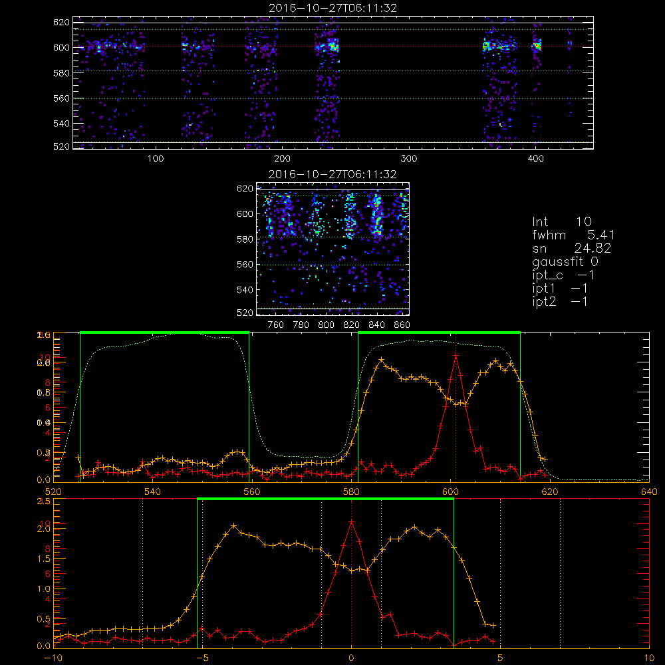Click x-axis label -5 in bottom plot
This screenshot has height=665, width=665.
(202, 658)
